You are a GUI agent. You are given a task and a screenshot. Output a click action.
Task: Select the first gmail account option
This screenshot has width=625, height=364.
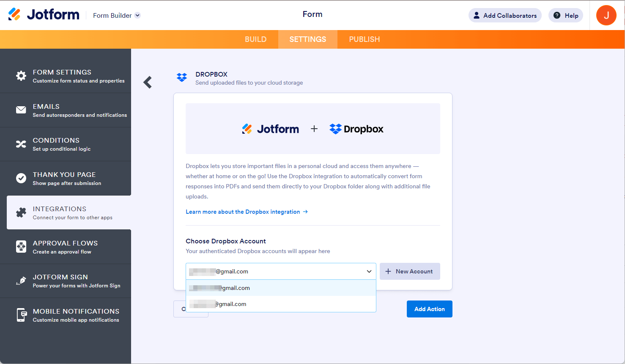(x=281, y=288)
